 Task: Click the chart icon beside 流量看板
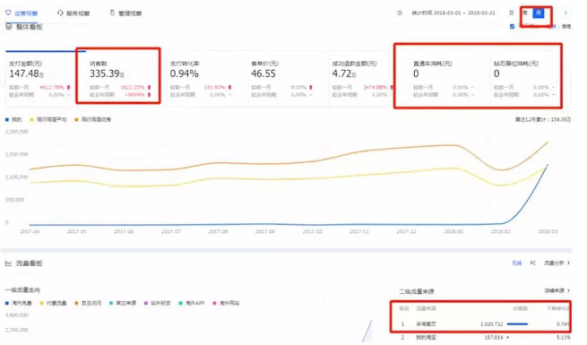coord(8,263)
